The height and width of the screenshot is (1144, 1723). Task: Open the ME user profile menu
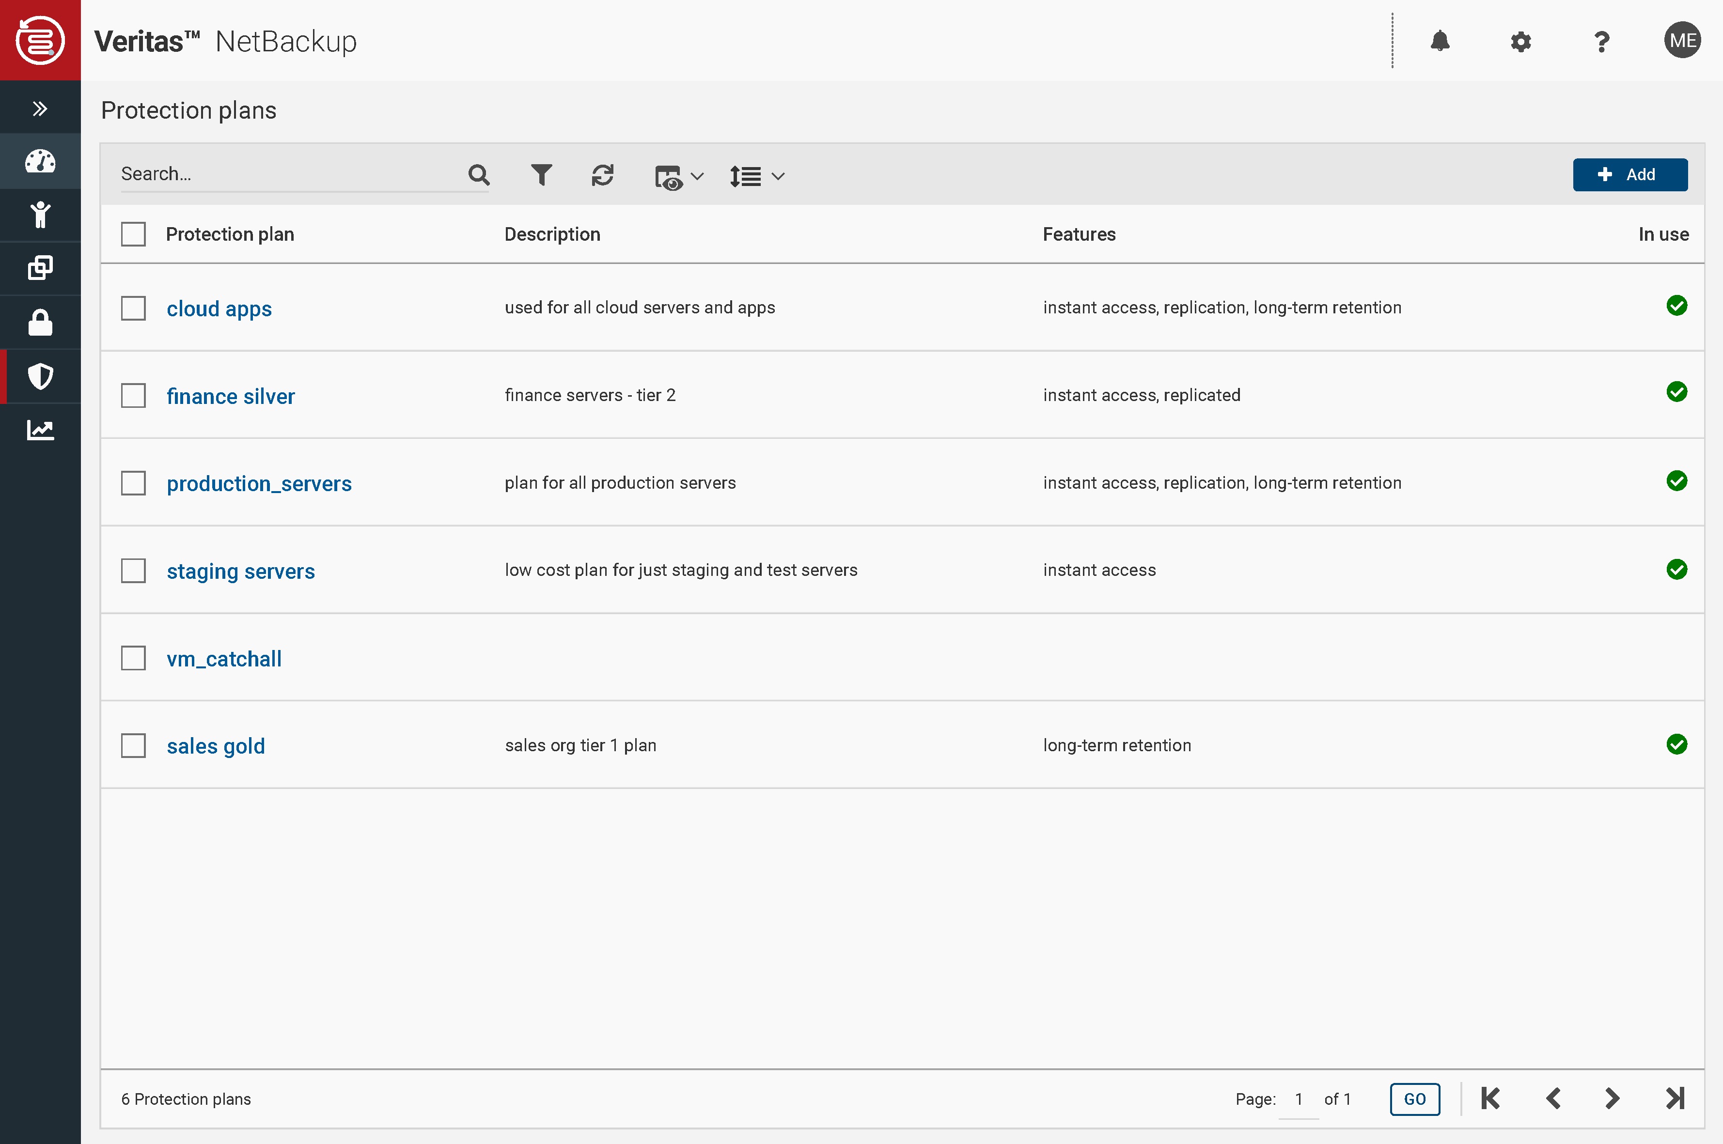click(1682, 41)
